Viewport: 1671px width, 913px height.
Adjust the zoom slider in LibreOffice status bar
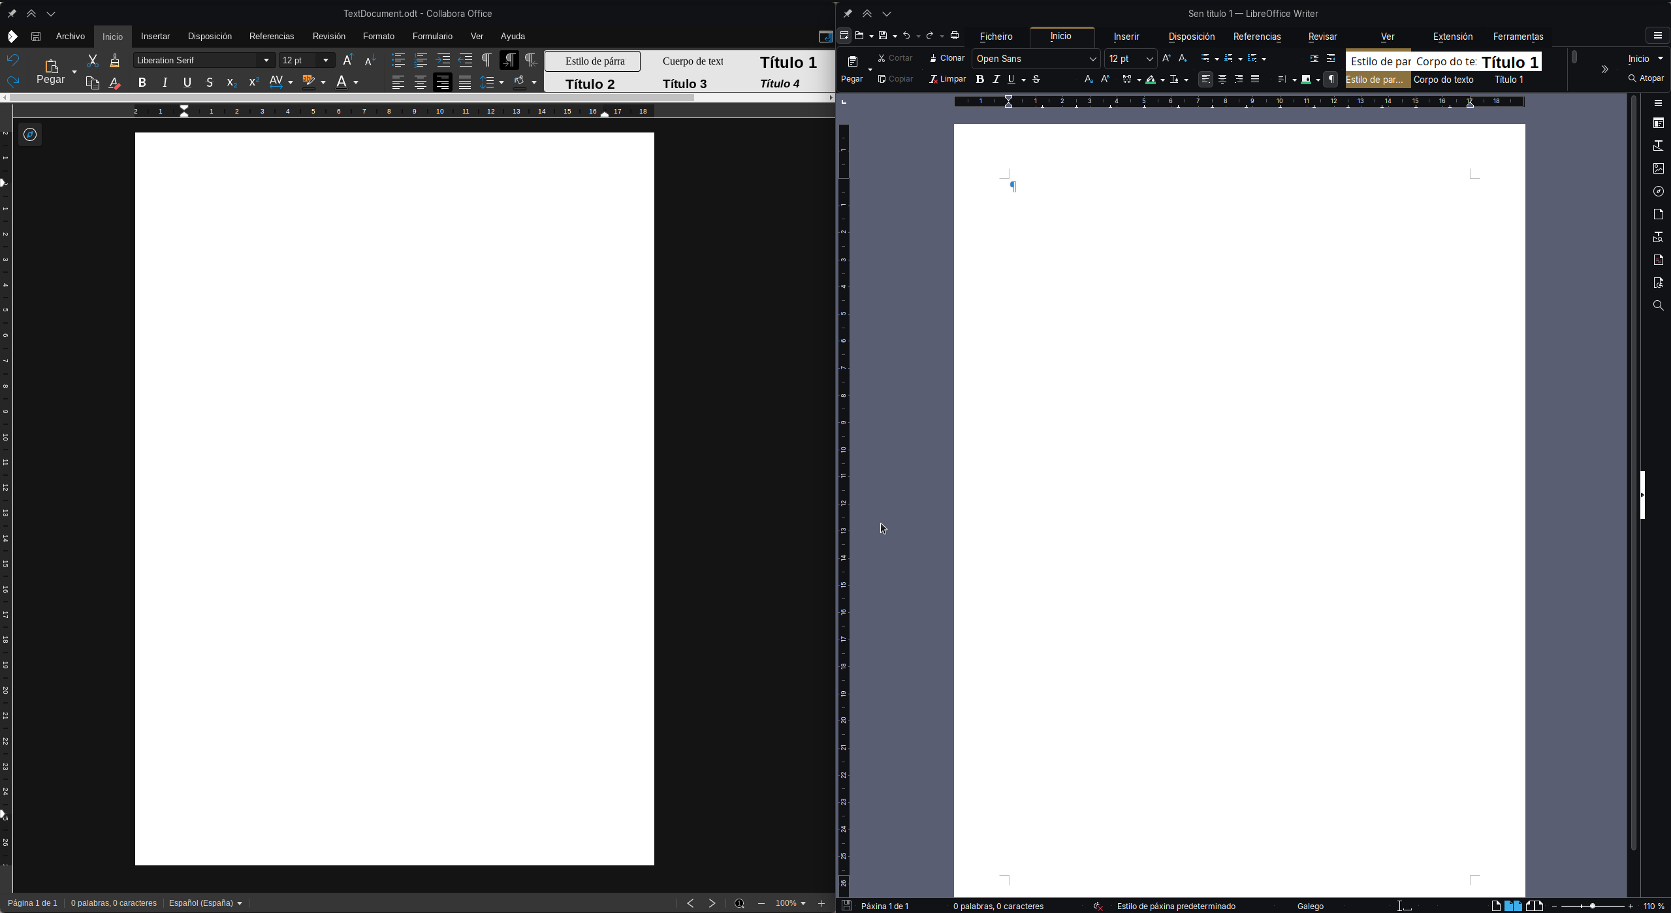click(x=1592, y=906)
